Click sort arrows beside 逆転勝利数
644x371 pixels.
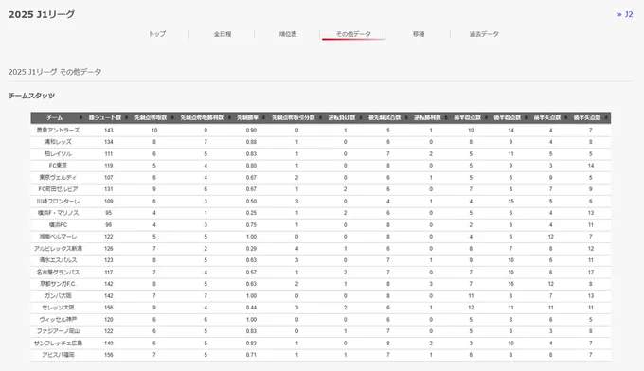[x=446, y=117]
